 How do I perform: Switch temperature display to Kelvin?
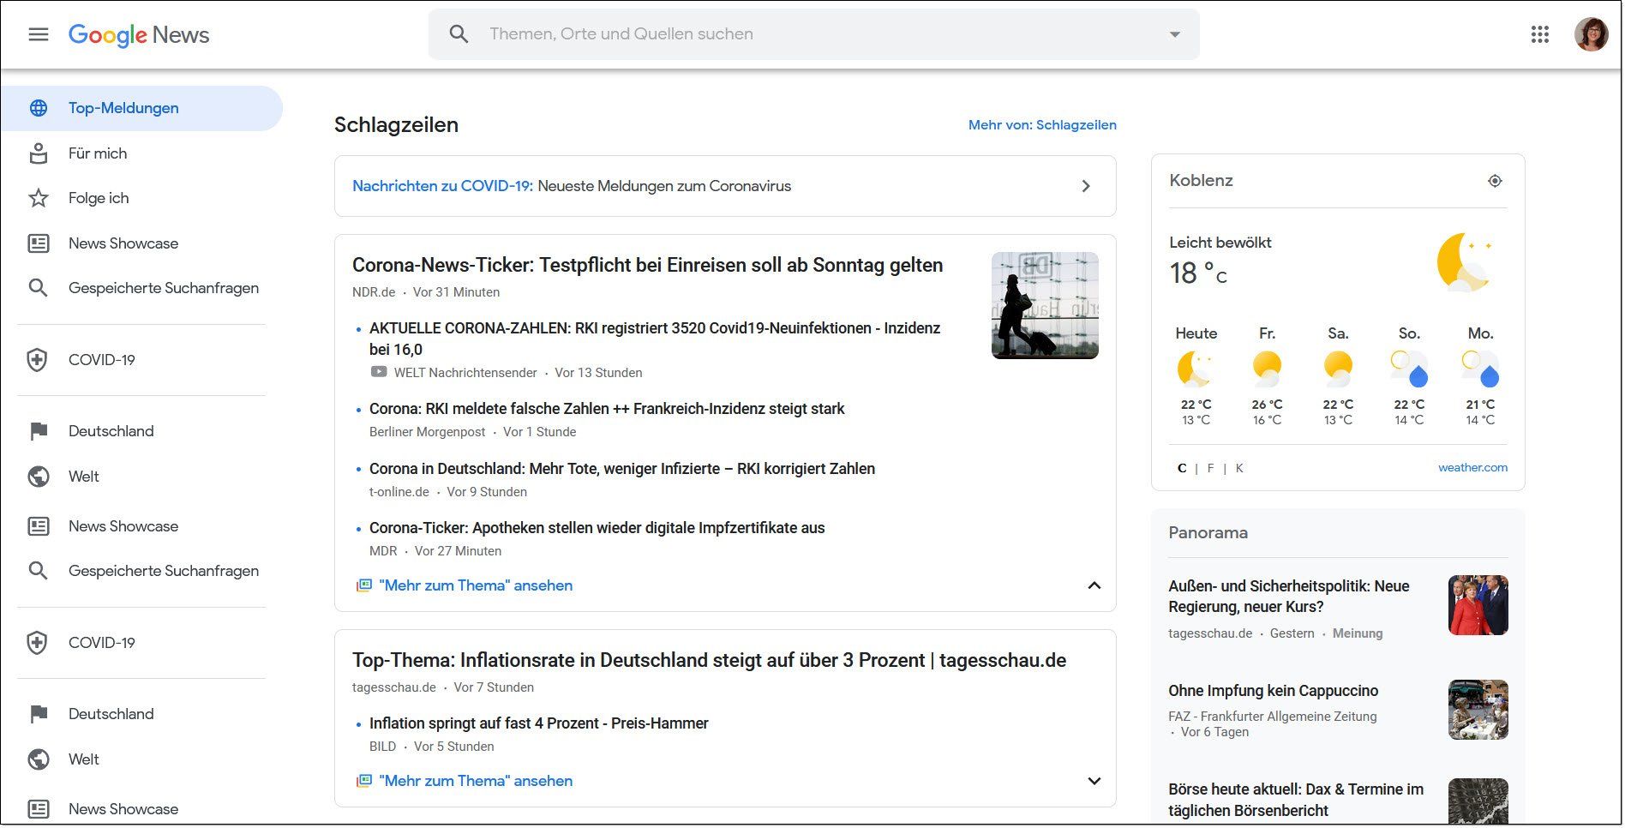pos(1239,468)
